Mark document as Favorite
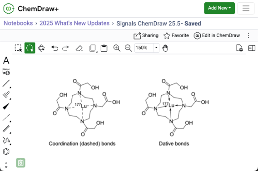 [176, 35]
